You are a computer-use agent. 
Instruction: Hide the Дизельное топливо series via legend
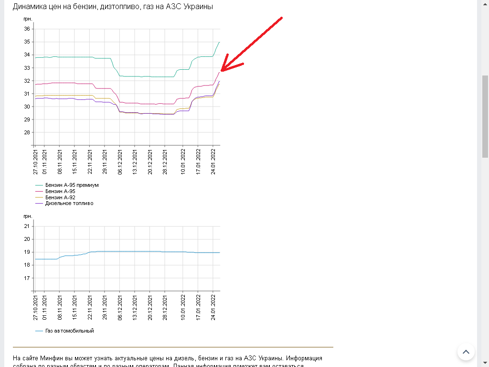(69, 203)
